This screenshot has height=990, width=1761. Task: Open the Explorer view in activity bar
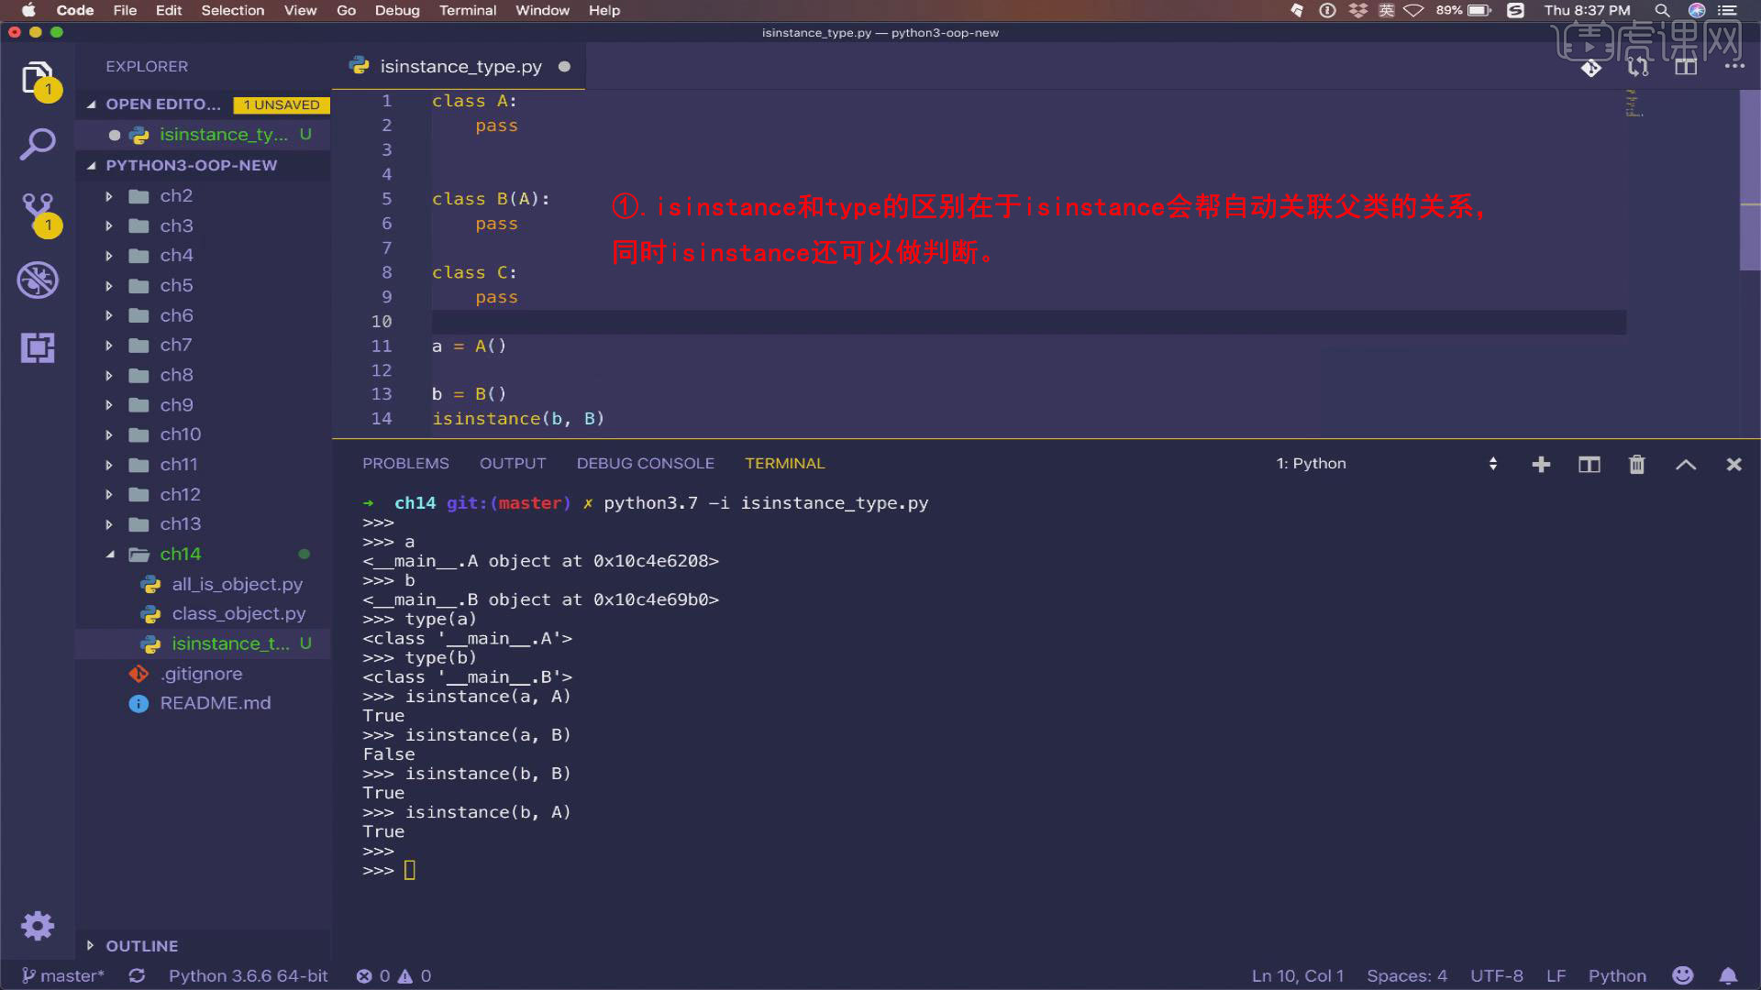(38, 80)
